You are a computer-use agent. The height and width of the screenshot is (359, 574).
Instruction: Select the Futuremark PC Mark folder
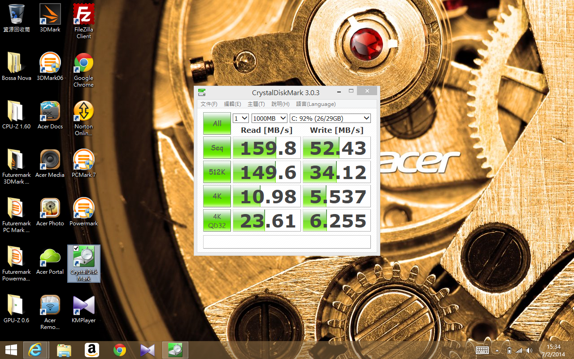(x=17, y=215)
